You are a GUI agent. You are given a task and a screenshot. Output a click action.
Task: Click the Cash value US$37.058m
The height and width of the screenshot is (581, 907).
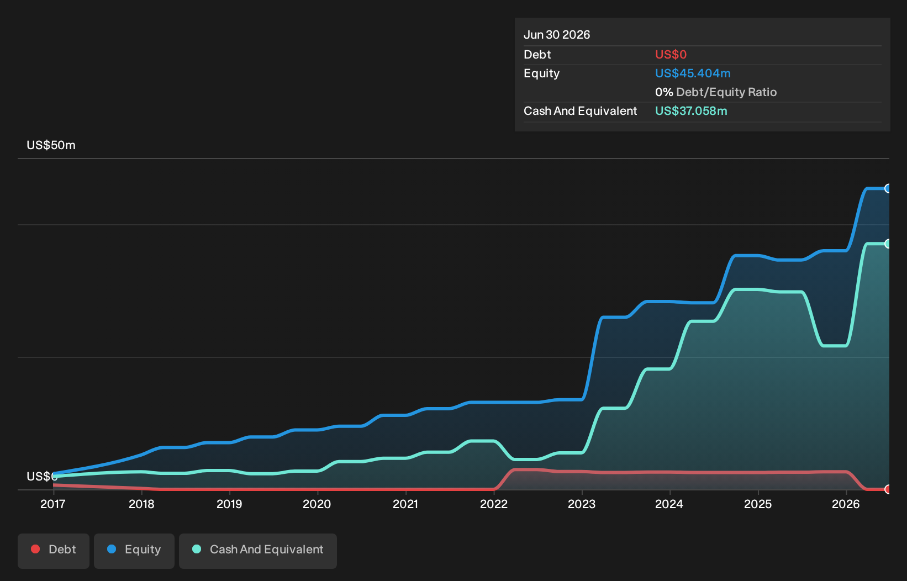pos(691,111)
